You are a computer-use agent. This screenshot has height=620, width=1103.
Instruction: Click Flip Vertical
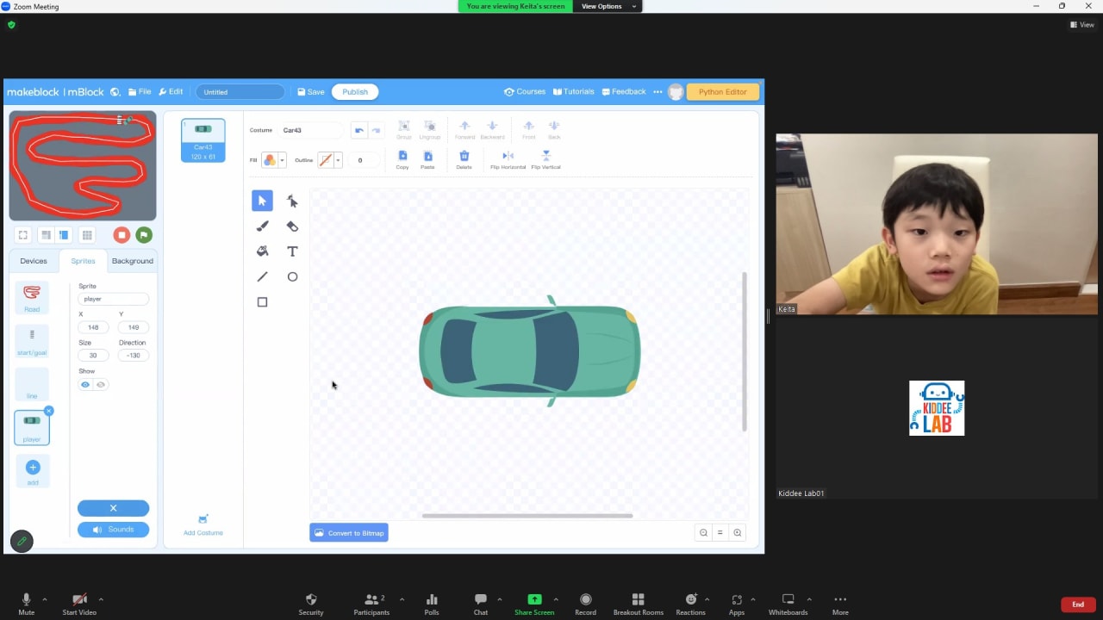545,159
